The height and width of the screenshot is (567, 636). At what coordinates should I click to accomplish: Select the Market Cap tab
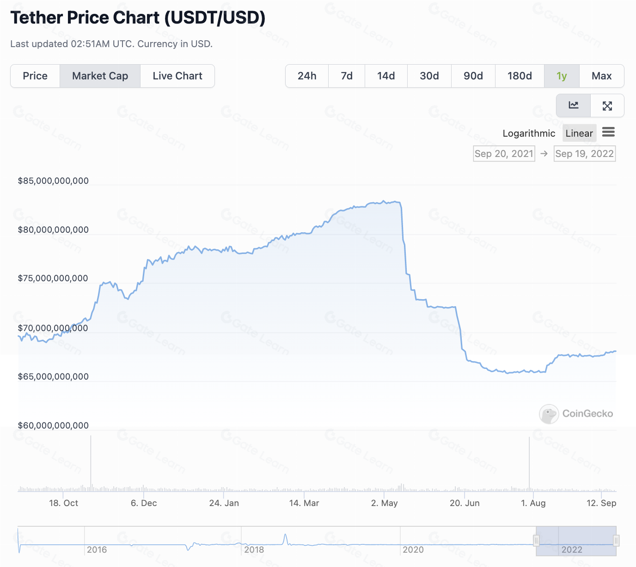100,76
